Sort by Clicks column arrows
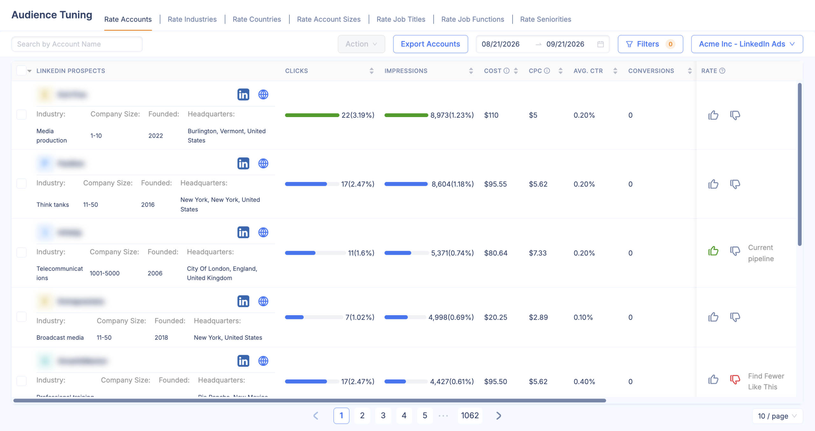This screenshot has width=815, height=431. point(372,71)
